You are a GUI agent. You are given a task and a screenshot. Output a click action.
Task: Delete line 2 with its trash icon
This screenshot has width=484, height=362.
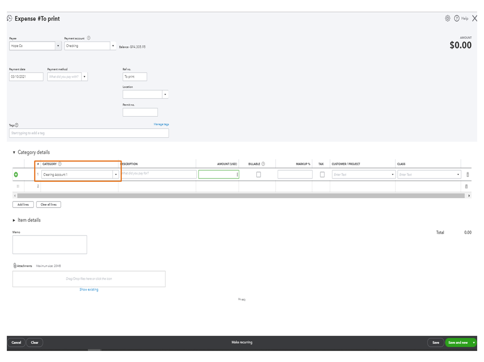(466, 186)
